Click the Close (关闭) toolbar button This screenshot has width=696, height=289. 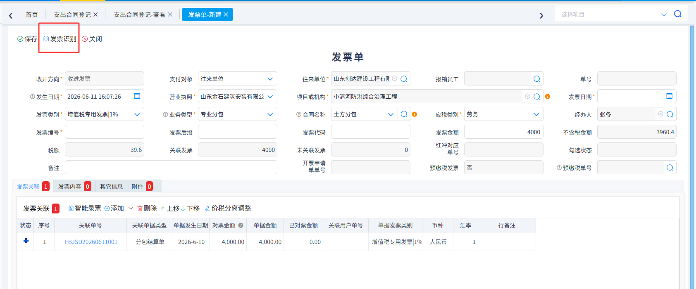pos(92,39)
